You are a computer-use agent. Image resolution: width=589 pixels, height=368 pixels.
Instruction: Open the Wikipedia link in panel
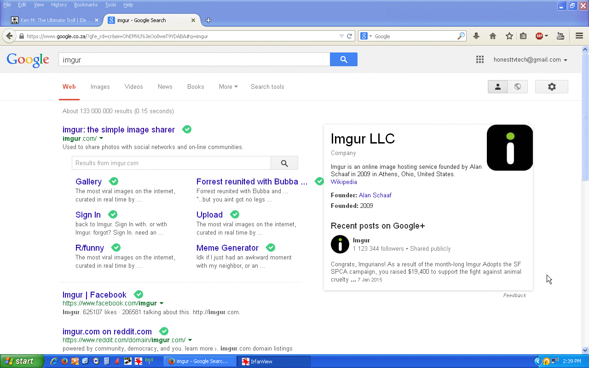tap(344, 182)
